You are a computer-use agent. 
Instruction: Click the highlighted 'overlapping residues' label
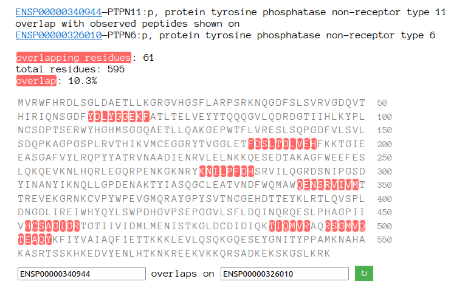click(x=74, y=58)
